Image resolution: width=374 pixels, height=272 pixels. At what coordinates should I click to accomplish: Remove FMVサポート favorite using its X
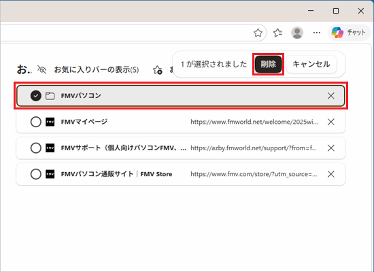331,148
